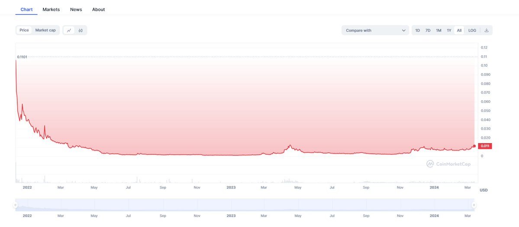Click the Nov 2022 label on chart x-axis
Image resolution: width=519 pixels, height=227 pixels.
coord(197,187)
